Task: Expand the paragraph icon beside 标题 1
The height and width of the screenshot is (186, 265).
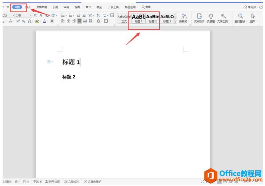Action: 50,62
